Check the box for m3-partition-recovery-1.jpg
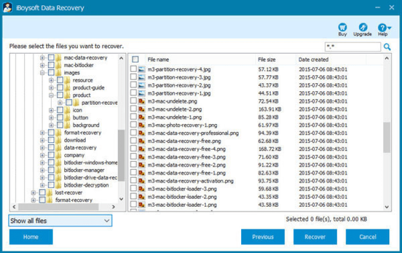 (x=133, y=93)
